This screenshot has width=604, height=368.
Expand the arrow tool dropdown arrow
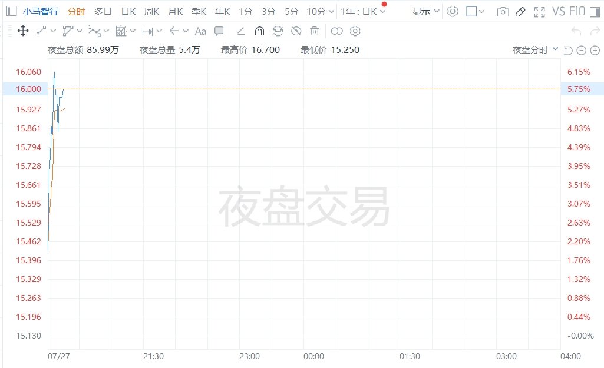[186, 31]
